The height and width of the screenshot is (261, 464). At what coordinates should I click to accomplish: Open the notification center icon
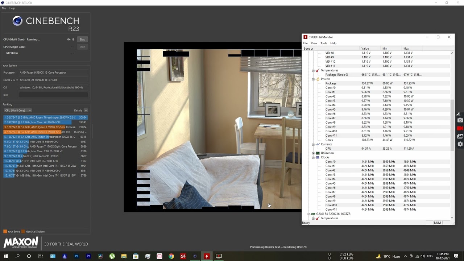[x=456, y=256]
